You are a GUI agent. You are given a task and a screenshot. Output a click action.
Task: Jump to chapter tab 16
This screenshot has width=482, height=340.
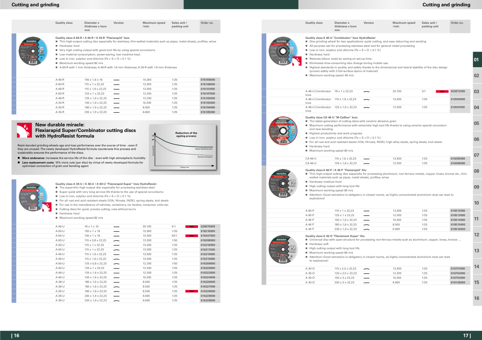coord(477,298)
